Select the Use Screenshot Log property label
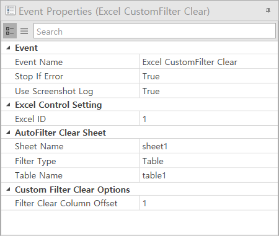 pyautogui.click(x=54, y=91)
